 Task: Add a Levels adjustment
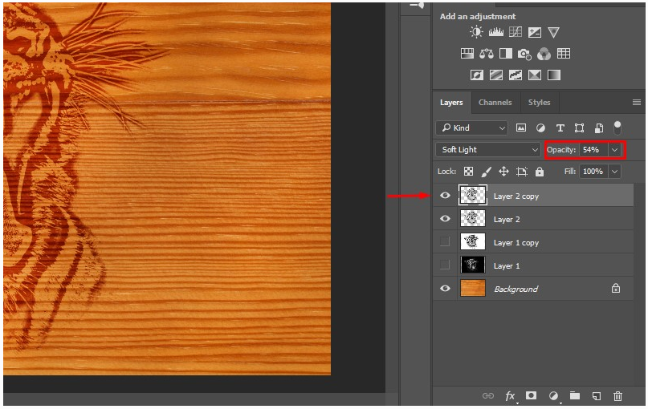pyautogui.click(x=496, y=32)
